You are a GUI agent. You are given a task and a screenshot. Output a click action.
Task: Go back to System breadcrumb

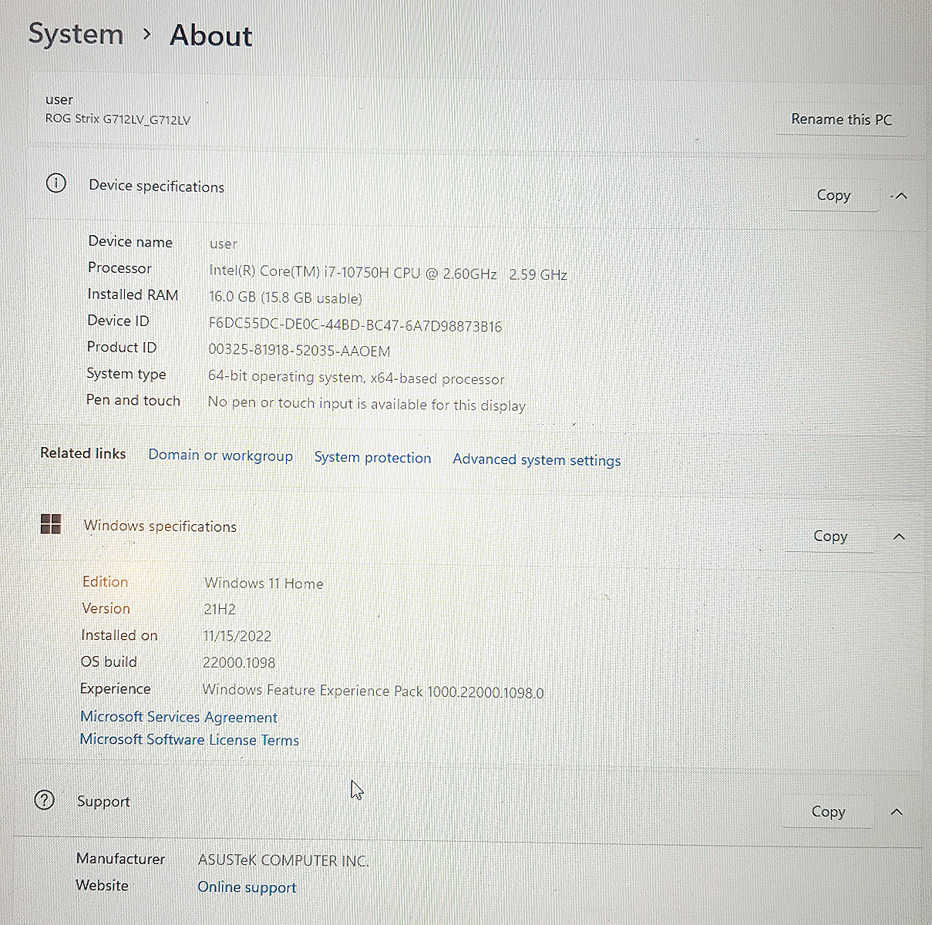pyautogui.click(x=76, y=35)
